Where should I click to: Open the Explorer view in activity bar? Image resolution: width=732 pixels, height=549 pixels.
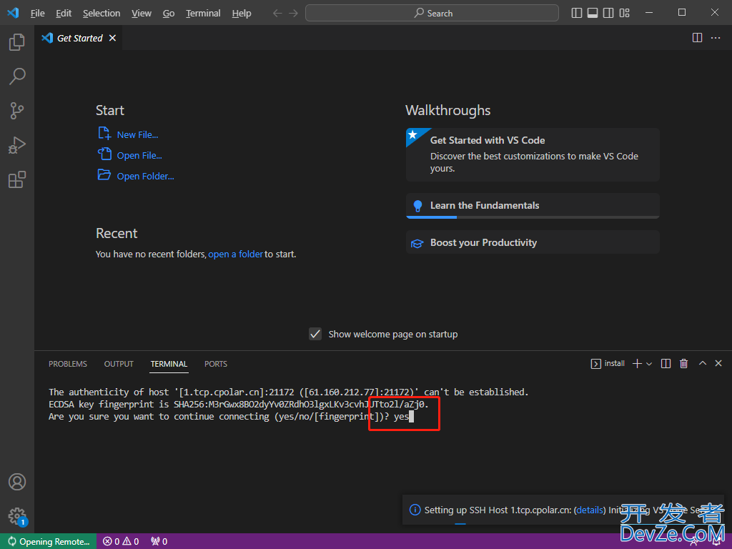coord(17,42)
